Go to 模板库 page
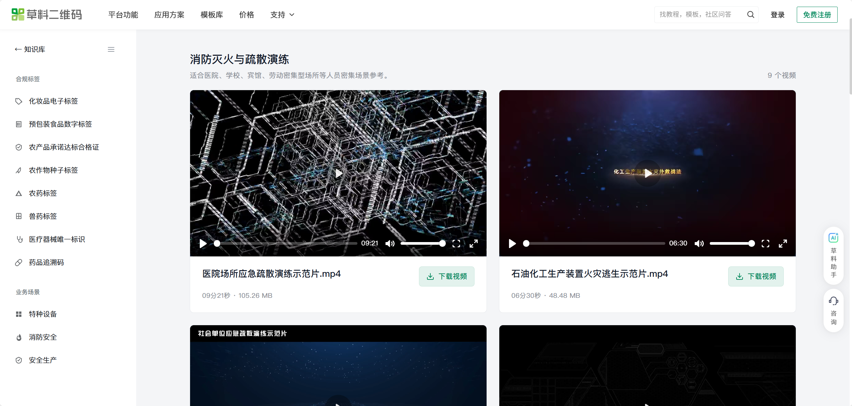This screenshot has width=852, height=406. pos(212,15)
